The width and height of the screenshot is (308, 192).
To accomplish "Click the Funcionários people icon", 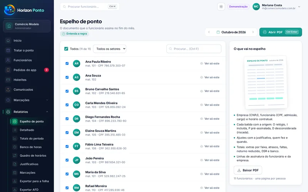I will [x=8, y=60].
